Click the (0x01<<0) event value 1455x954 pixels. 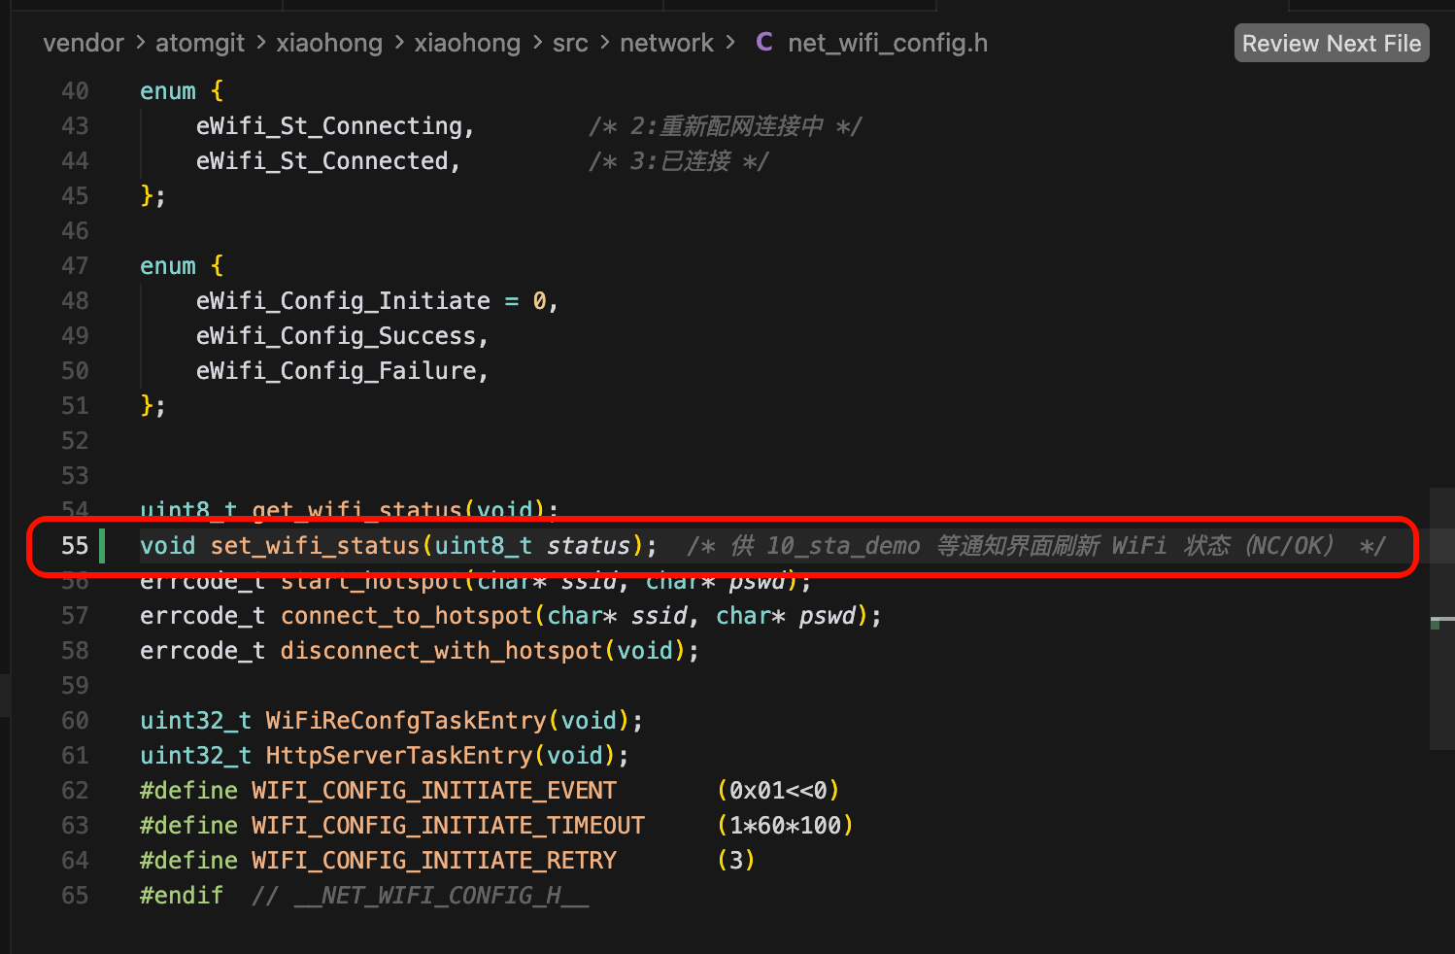tap(778, 791)
